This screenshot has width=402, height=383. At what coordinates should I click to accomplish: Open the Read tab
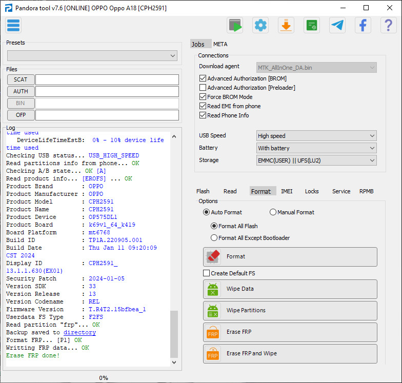[230, 191]
